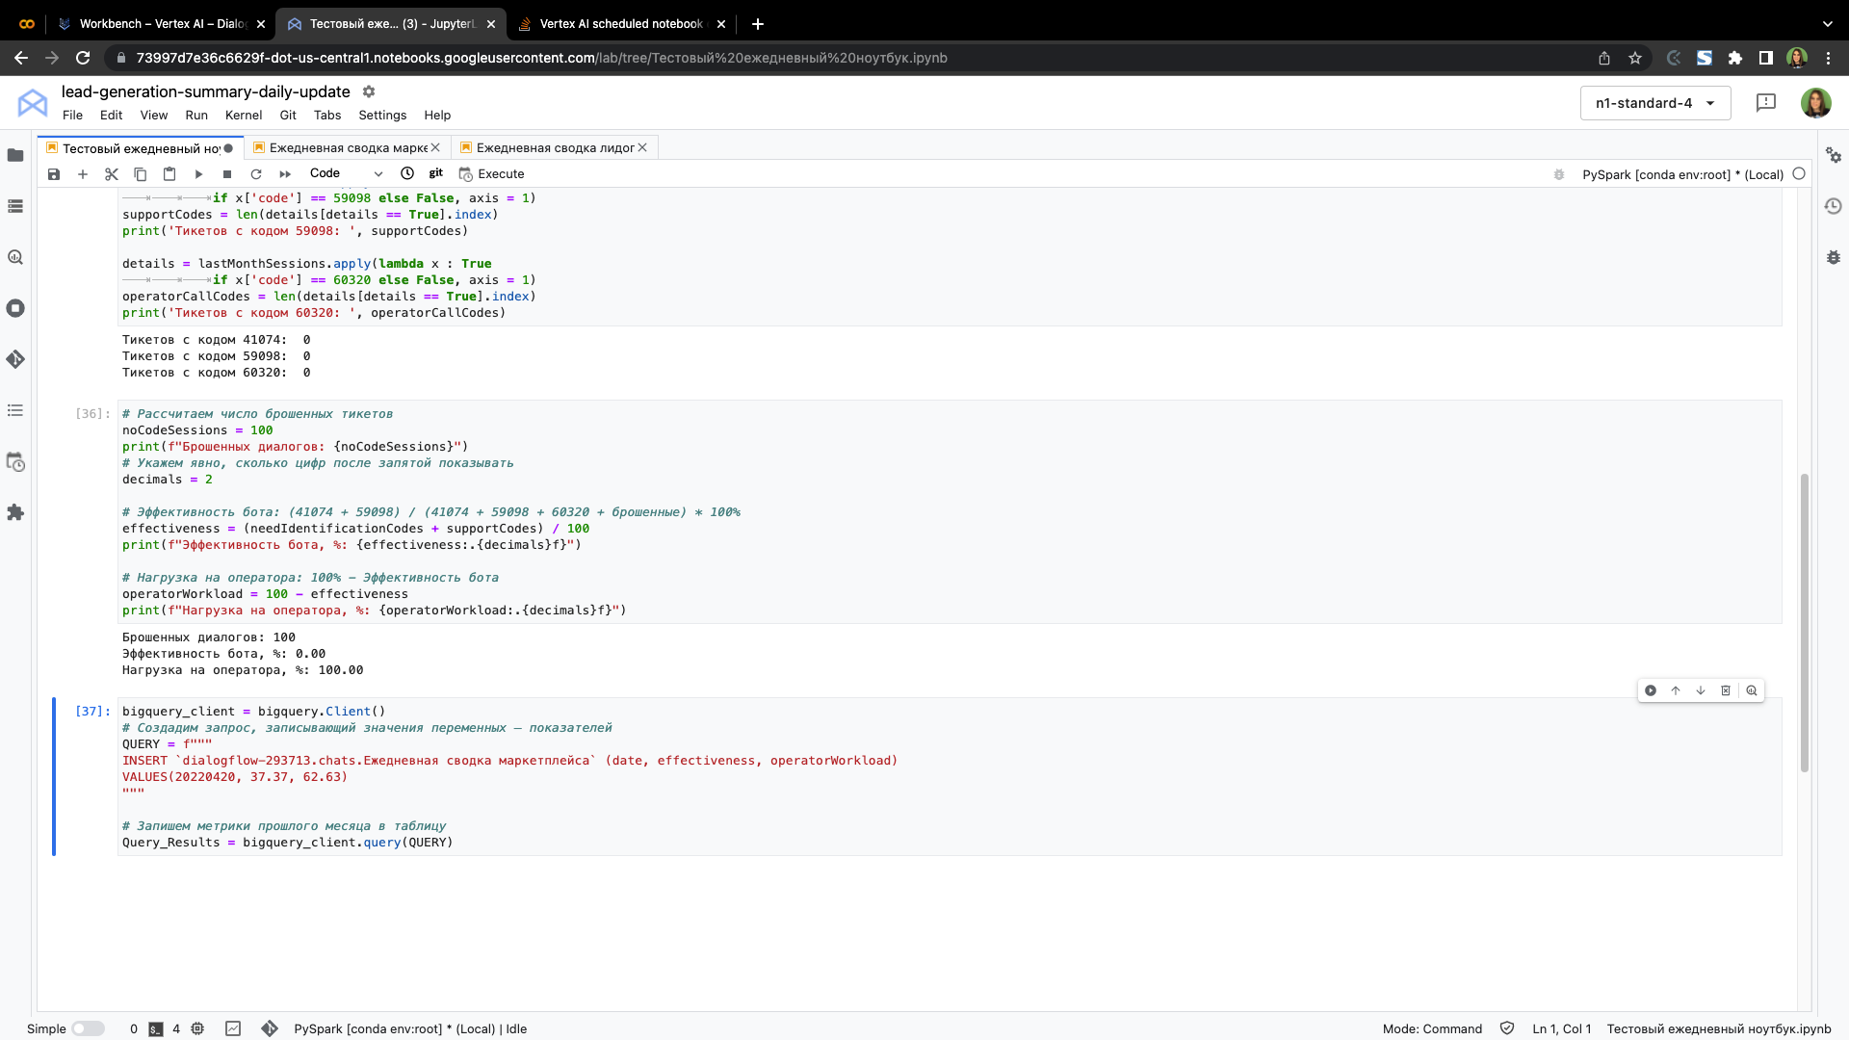
Task: Save the notebook with the disk icon
Action: [x=54, y=174]
